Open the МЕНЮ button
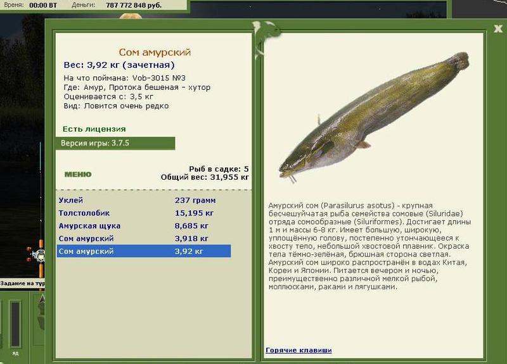The image size is (507, 364). (78, 175)
